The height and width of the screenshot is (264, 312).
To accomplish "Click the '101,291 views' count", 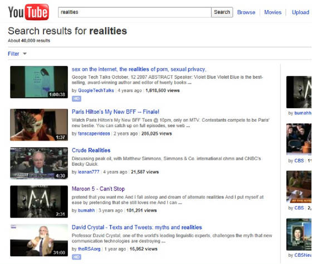I will (x=142, y=210).
